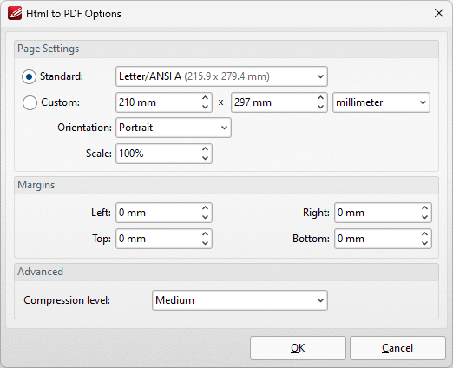Increase Left margin with the up arrow
The width and height of the screenshot is (453, 368).
click(x=205, y=208)
